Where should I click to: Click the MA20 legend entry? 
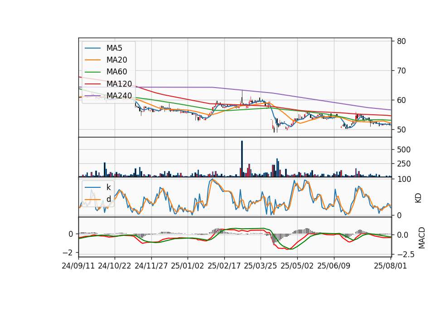click(106, 60)
